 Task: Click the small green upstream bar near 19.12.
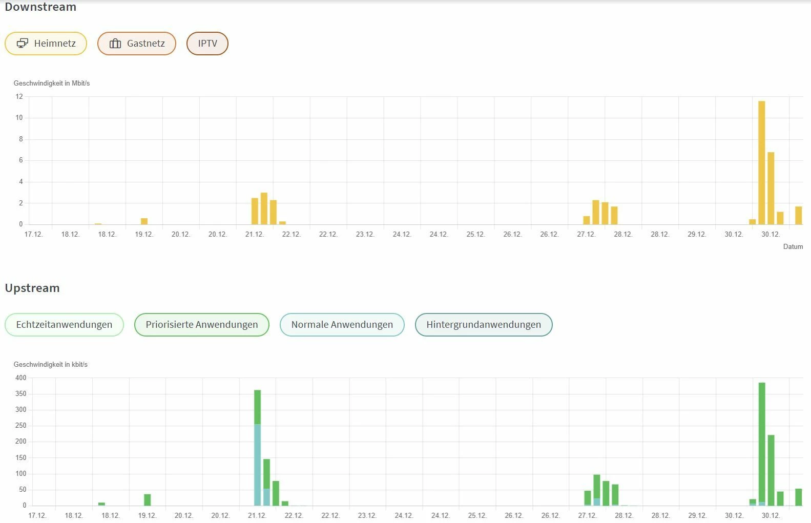tap(148, 500)
